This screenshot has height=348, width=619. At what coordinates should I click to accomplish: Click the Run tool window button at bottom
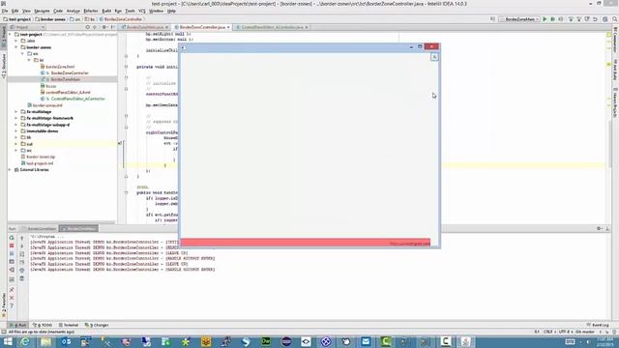point(18,325)
